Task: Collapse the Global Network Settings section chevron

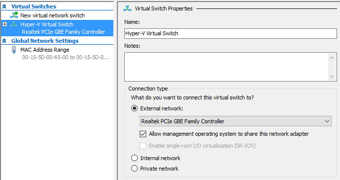Action: 4,41
